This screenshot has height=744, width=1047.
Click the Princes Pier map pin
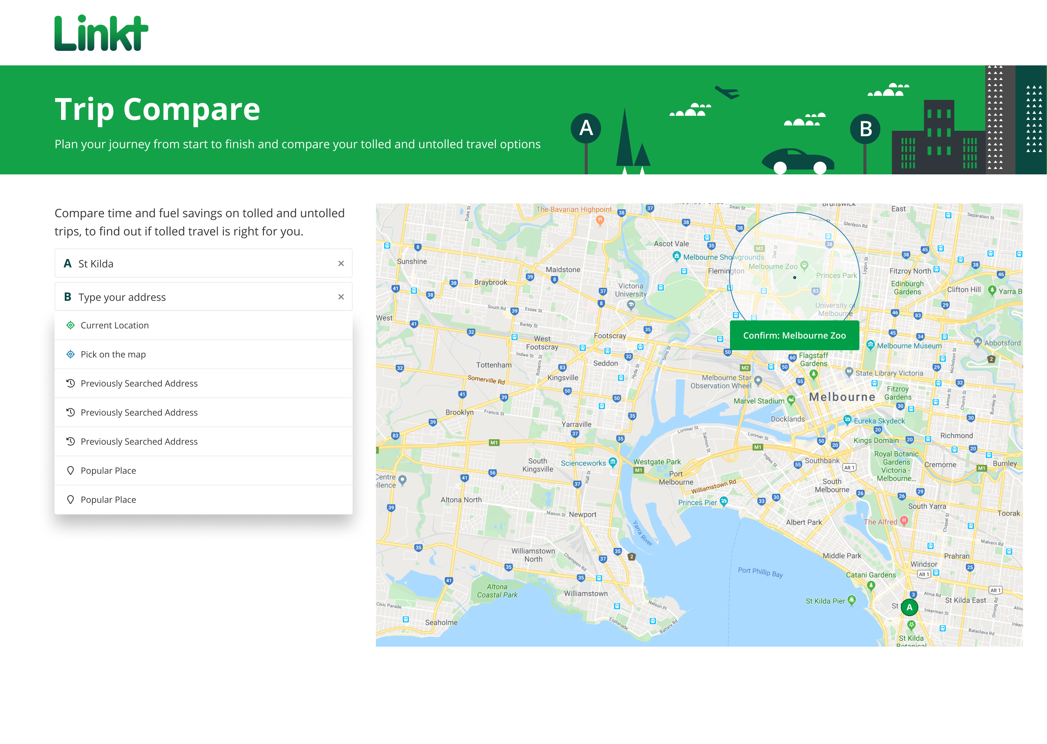pyautogui.click(x=723, y=501)
